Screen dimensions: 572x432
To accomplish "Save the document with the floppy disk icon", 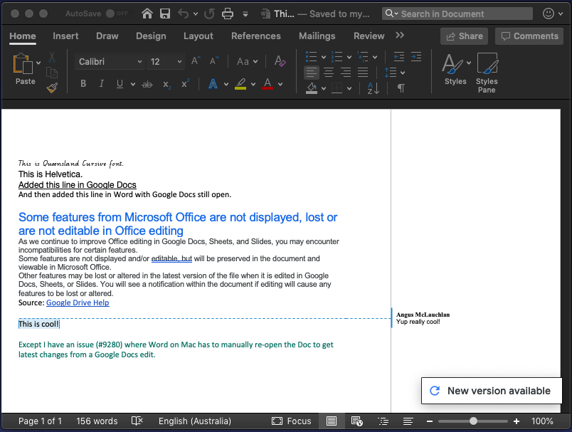I will [165, 14].
